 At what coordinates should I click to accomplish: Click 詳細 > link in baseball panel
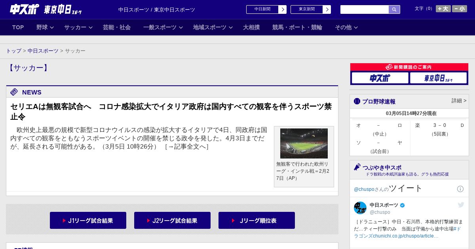click(459, 101)
